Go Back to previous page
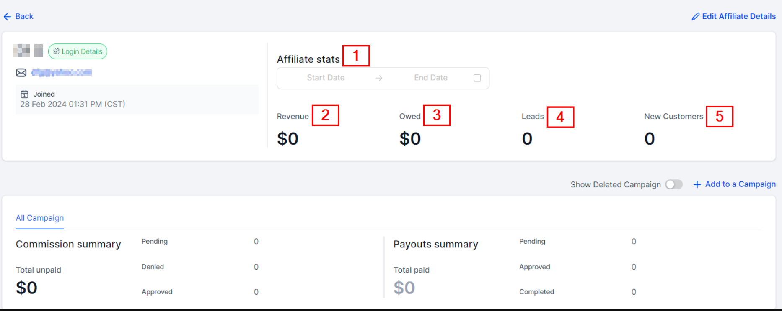Screen dimensions: 782x311 [x=24, y=16]
